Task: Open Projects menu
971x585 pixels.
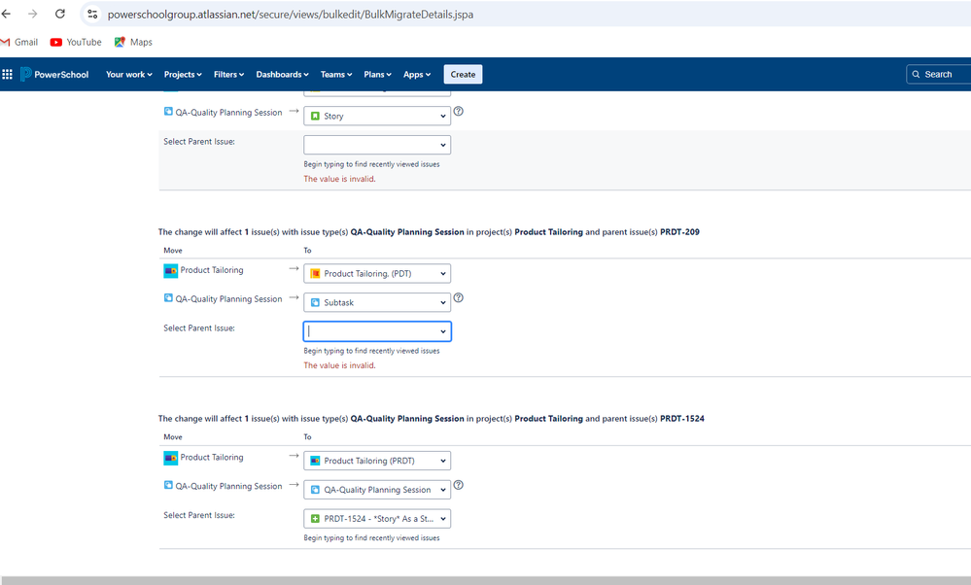Action: [183, 74]
